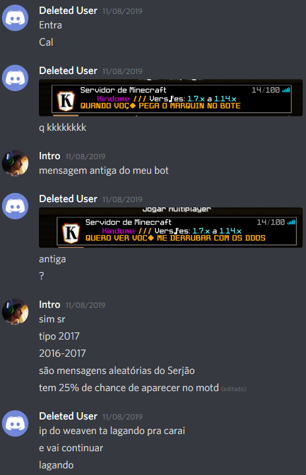Click the Deleted User avatar beside 'Entra'
306x475 pixels.
click(15, 18)
